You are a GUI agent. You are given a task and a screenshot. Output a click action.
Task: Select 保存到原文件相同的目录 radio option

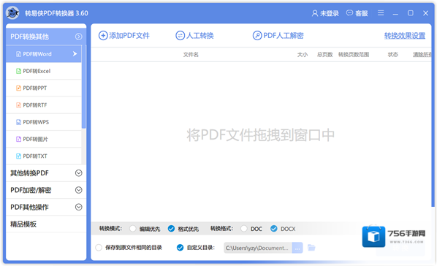click(x=99, y=248)
